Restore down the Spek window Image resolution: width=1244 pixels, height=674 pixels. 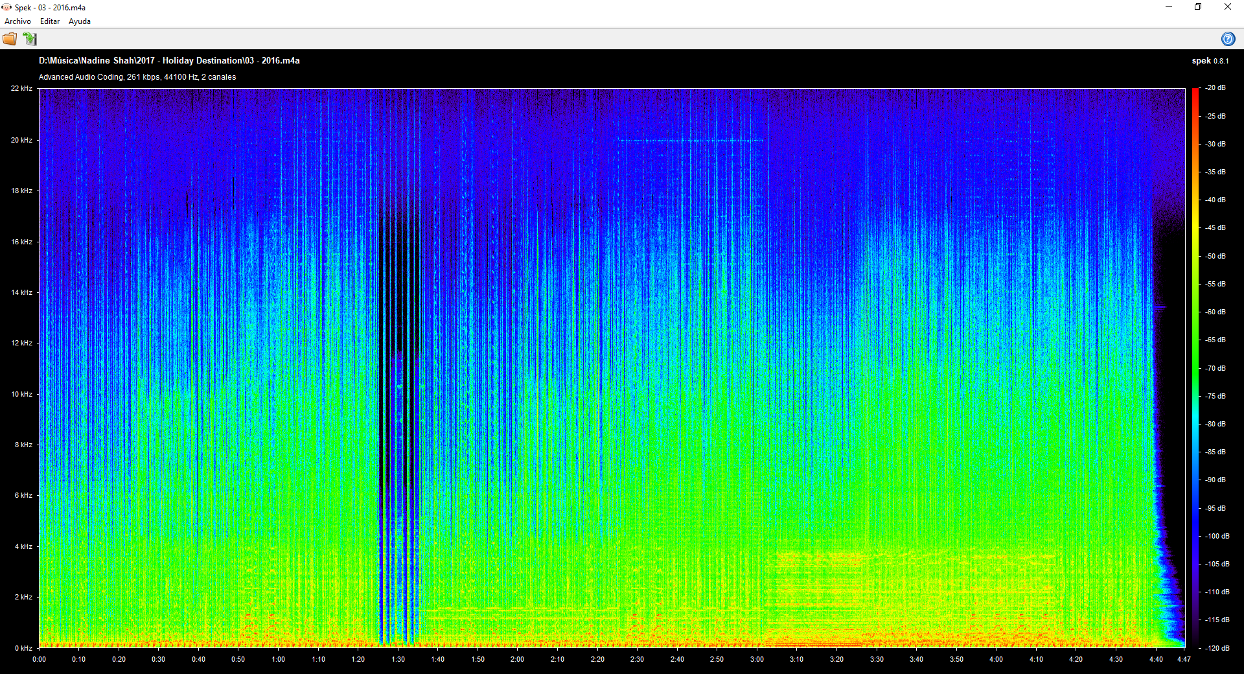(x=1198, y=7)
